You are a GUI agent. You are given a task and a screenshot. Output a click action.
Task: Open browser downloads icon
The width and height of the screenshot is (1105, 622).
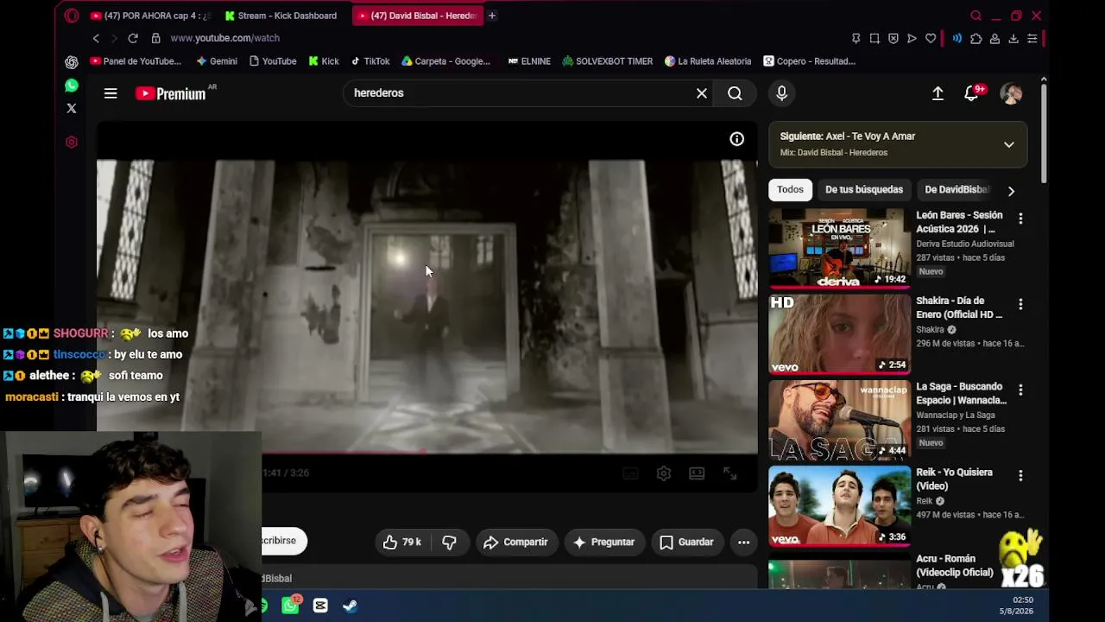[x=1013, y=38]
